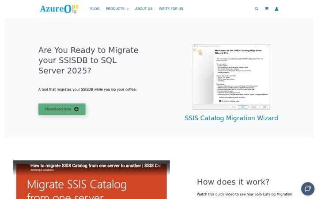Open the video title link about migrating SSIS Catalog
318x199 pixels.
click(96, 165)
